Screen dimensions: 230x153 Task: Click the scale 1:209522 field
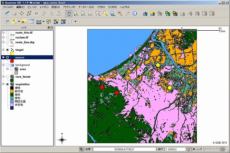coord(176,149)
